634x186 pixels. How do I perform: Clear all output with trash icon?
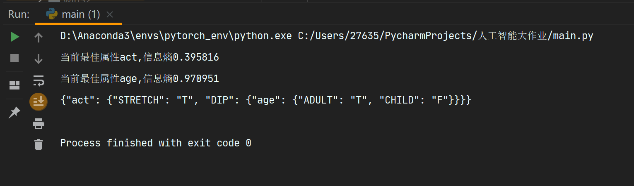pyautogui.click(x=39, y=144)
